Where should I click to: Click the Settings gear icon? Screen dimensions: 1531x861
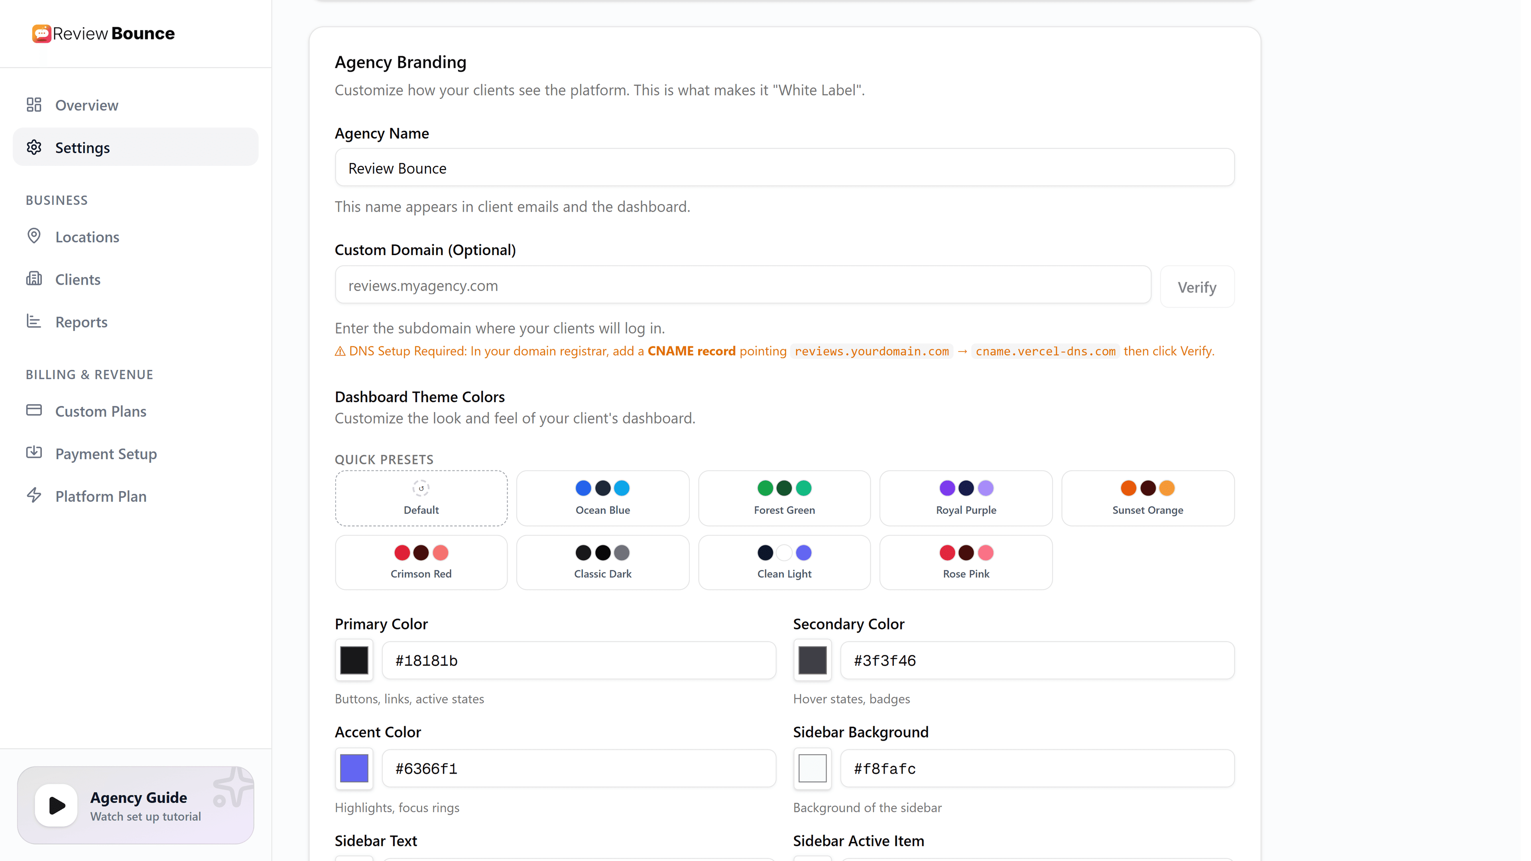34,147
